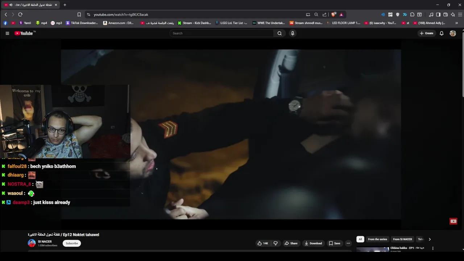Click the Create button
The height and width of the screenshot is (261, 464).
click(426, 33)
